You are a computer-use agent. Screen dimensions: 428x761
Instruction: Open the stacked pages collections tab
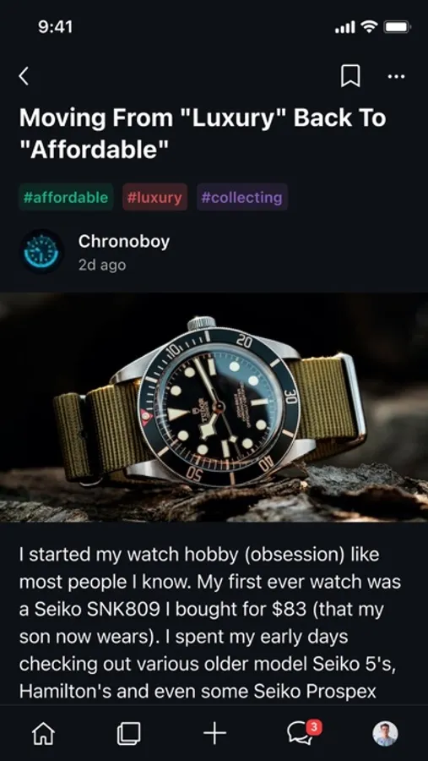point(128,733)
